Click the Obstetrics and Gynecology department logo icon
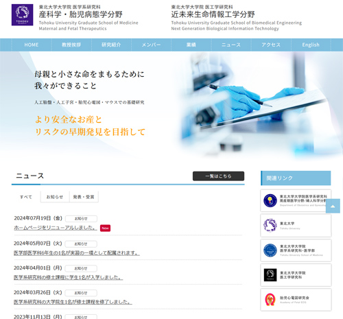 [270, 200]
